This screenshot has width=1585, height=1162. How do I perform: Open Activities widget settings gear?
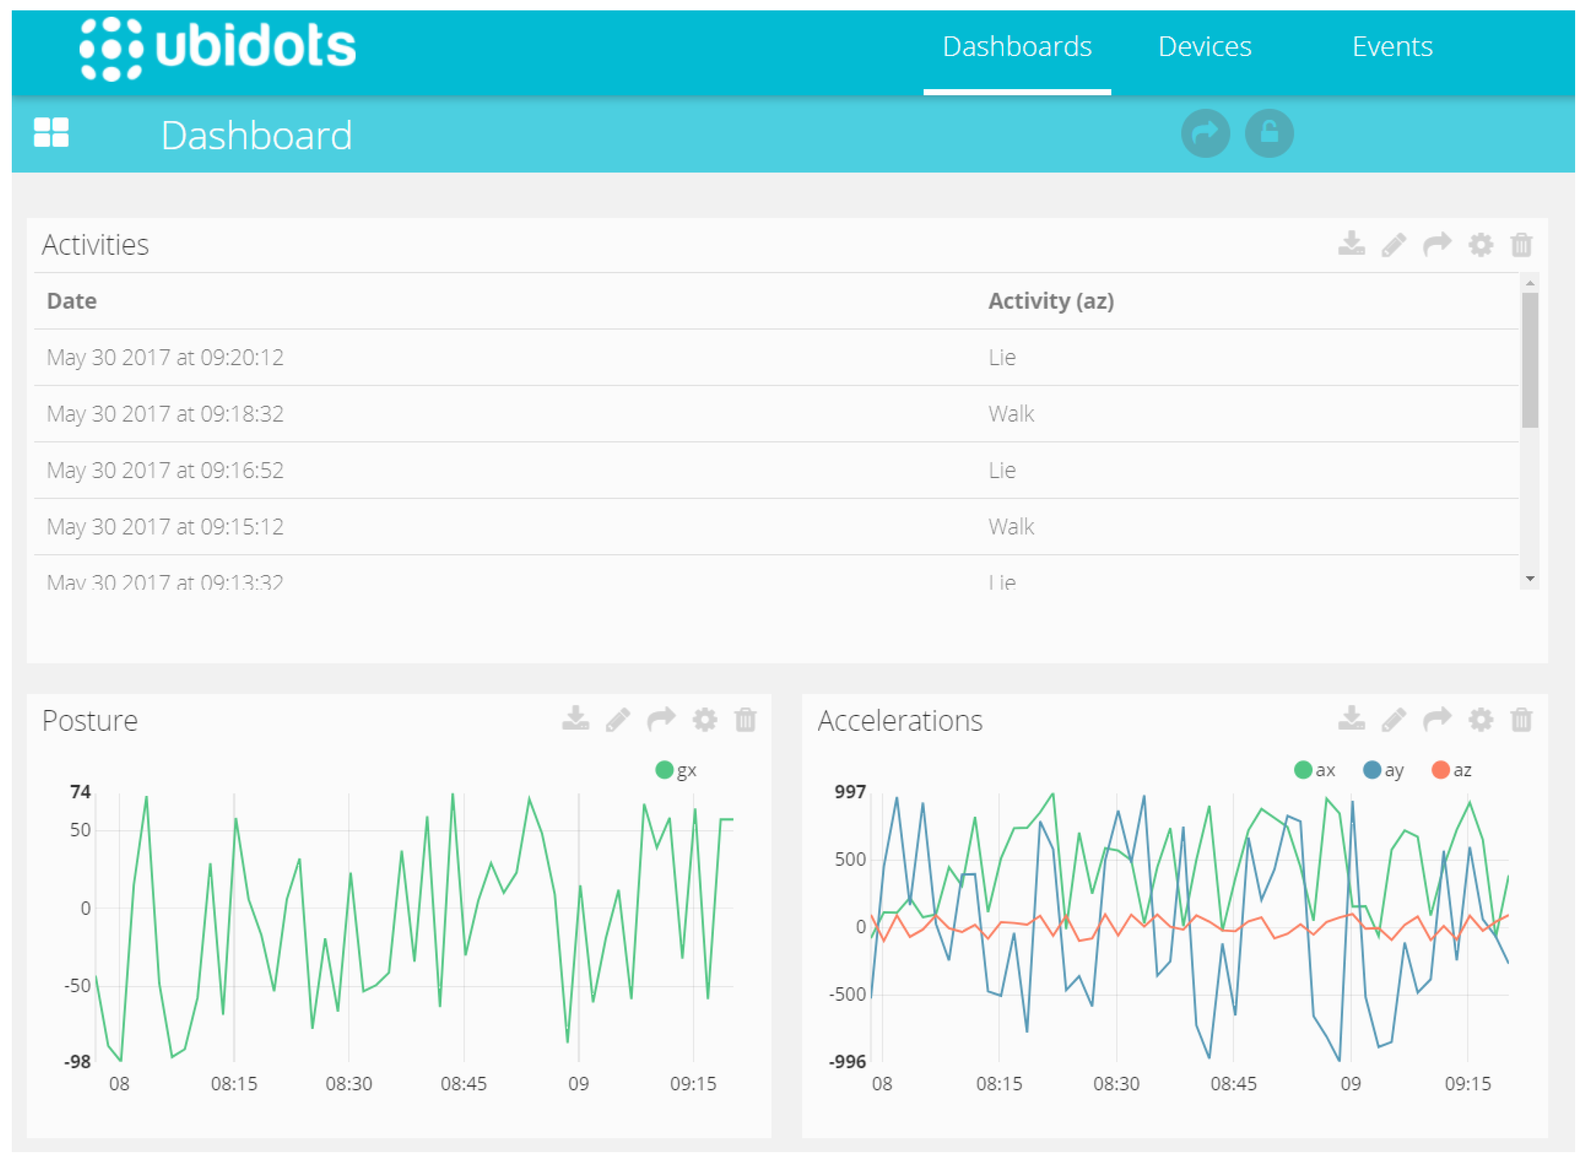pos(1480,245)
